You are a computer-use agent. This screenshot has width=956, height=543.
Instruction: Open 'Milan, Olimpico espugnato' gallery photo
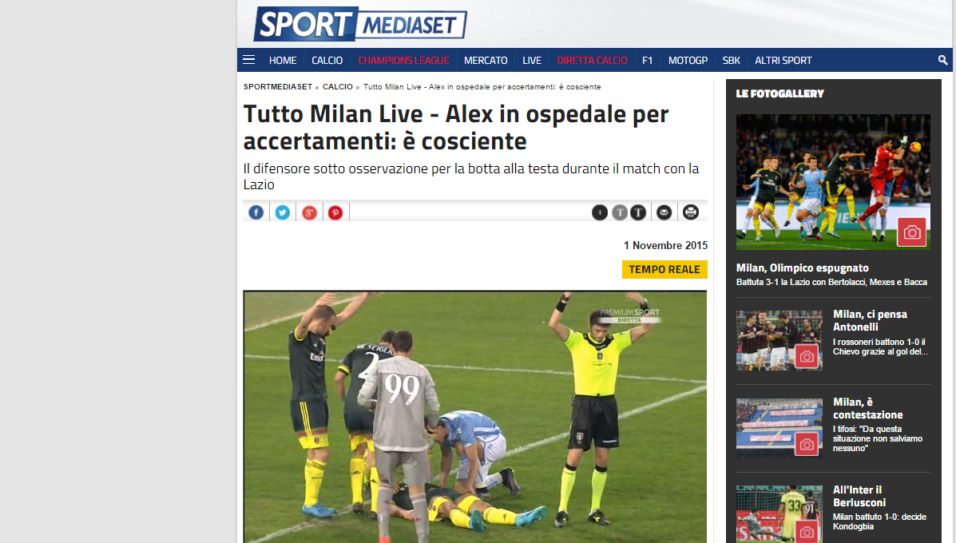click(833, 181)
